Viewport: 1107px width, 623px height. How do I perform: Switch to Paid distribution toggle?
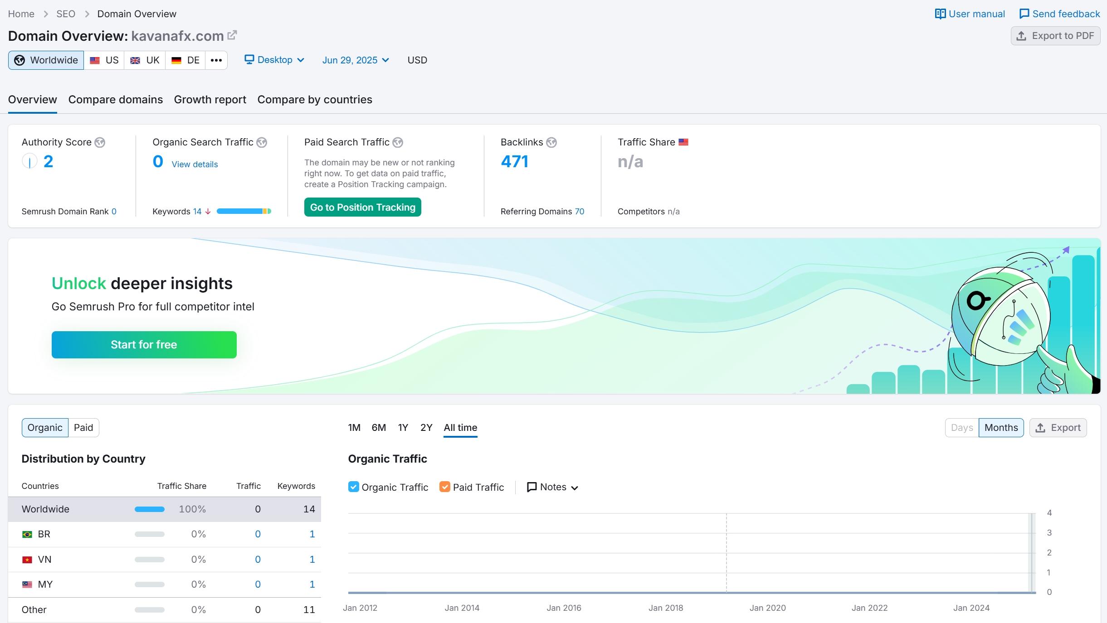[x=83, y=428]
